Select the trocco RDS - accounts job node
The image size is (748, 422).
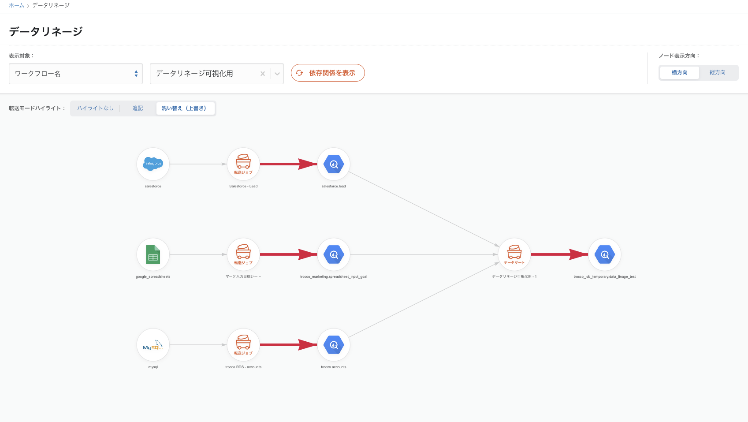243,345
